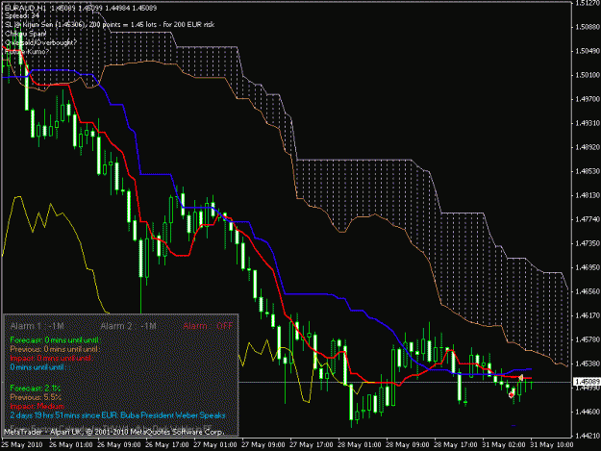The width and height of the screenshot is (601, 451).
Task: Click 'Previous: 0 mins until until' line
Action: 55,349
